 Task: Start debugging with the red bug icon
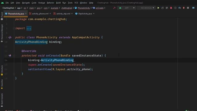click(171, 8)
